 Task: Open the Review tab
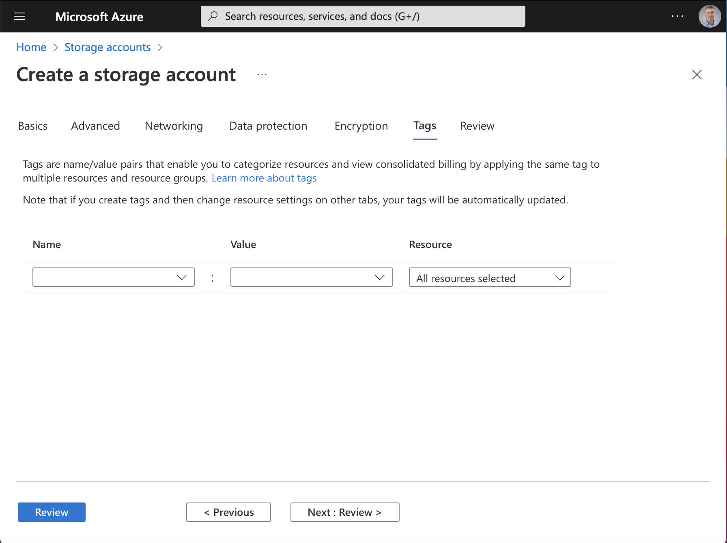coord(477,126)
